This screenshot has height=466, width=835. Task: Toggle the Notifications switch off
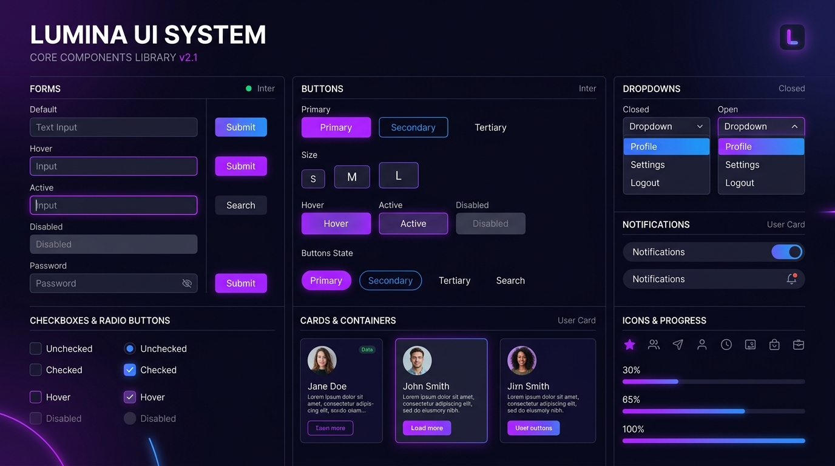(787, 252)
